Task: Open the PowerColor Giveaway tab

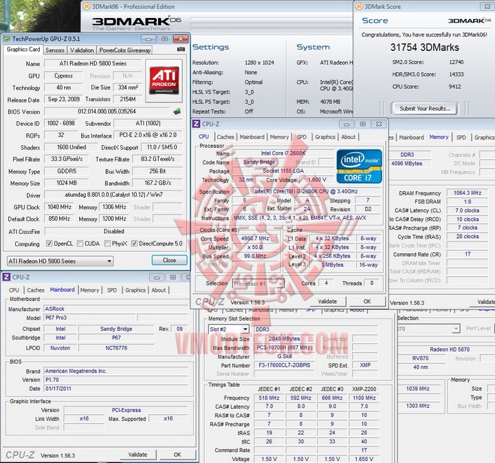Action: 124,50
